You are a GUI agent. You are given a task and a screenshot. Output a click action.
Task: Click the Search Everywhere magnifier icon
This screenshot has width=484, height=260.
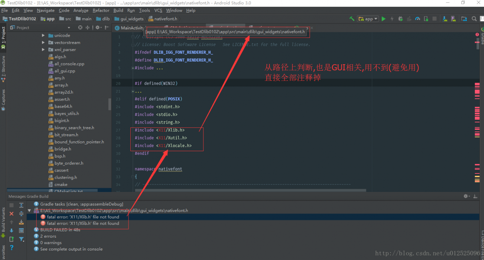pyautogui.click(x=475, y=19)
